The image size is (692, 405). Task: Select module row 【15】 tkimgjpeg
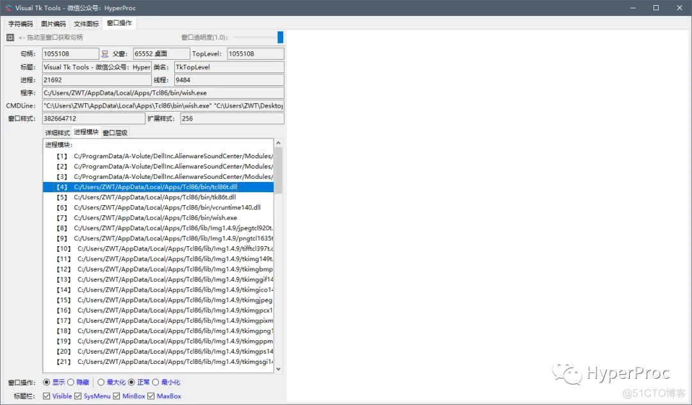158,300
